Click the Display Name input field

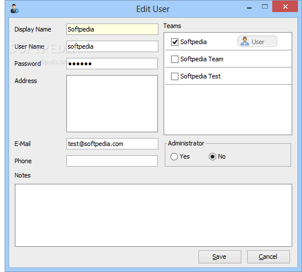tap(112, 29)
